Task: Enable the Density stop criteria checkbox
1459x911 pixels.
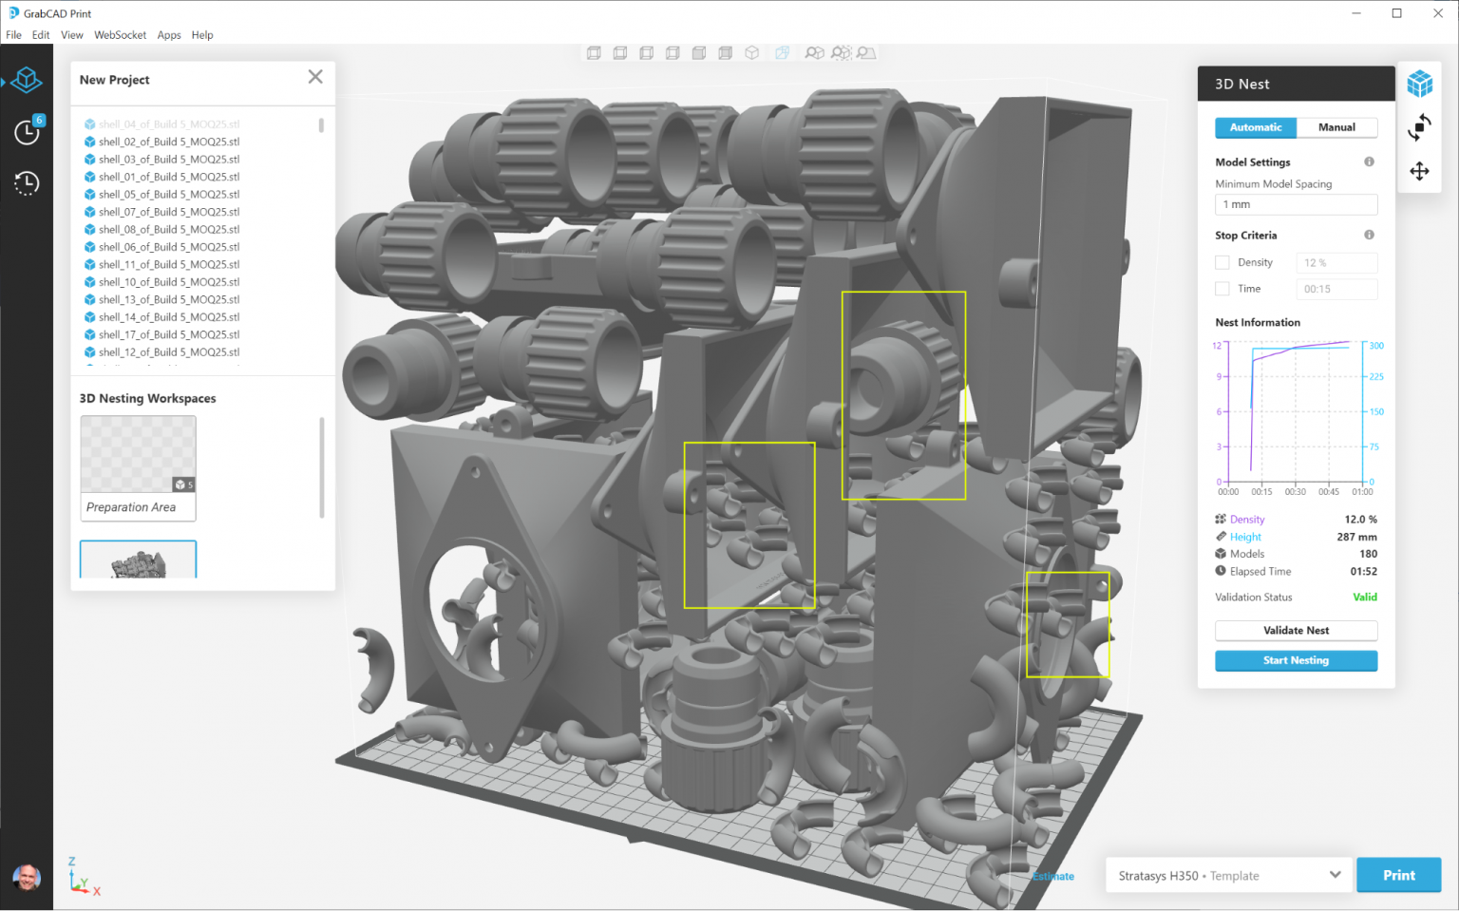Action: (x=1222, y=262)
